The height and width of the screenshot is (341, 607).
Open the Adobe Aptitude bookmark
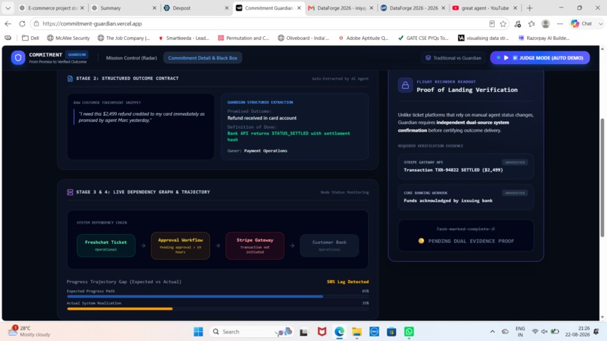[x=364, y=38]
